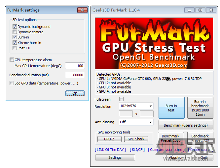Select the GPU 2: not available line
The image size is (220, 168).
click(114, 83)
